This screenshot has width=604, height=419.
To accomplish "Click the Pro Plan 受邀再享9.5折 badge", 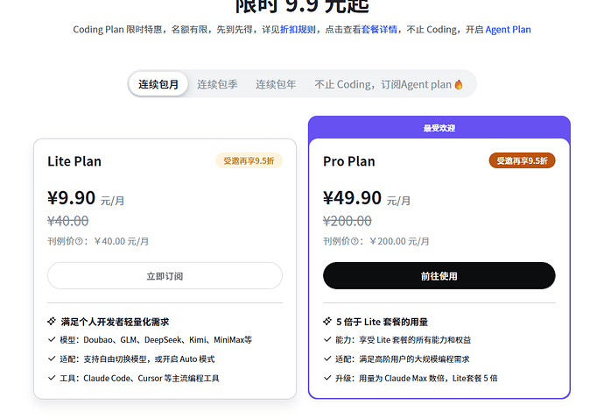I will [x=522, y=160].
